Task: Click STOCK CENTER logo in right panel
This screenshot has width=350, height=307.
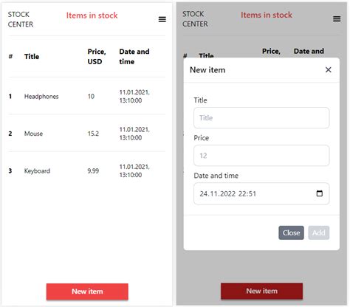Action: click(195, 19)
